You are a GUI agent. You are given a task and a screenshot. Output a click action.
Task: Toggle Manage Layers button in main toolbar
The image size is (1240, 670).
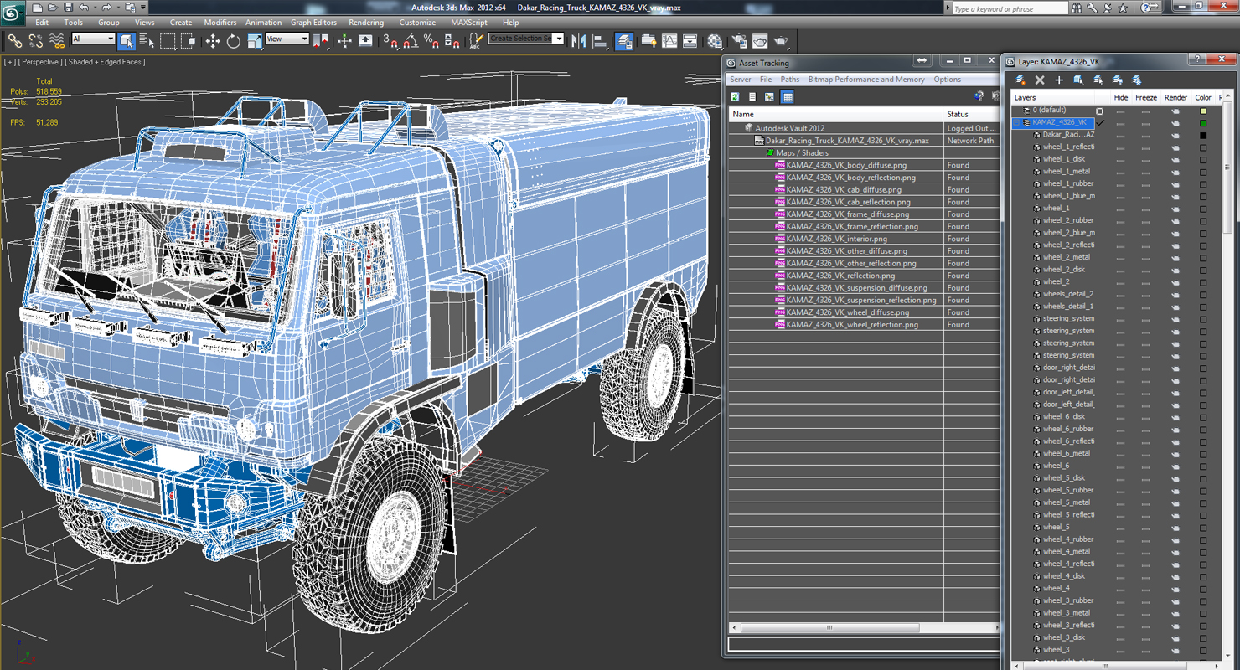click(x=624, y=40)
